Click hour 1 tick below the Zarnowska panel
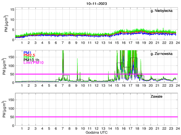The image size is (181, 135). 22,85
